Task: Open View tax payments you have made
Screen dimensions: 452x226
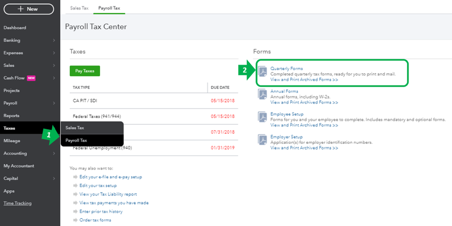Action: (114, 203)
